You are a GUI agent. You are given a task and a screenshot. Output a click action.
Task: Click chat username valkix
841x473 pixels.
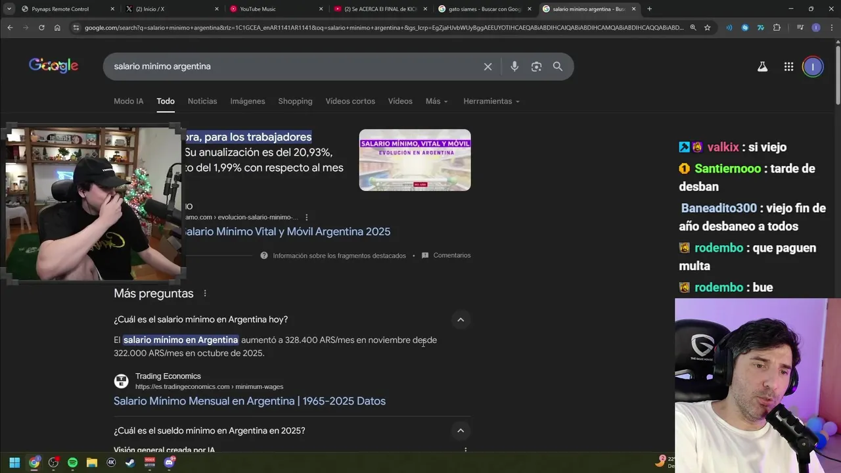tap(723, 147)
